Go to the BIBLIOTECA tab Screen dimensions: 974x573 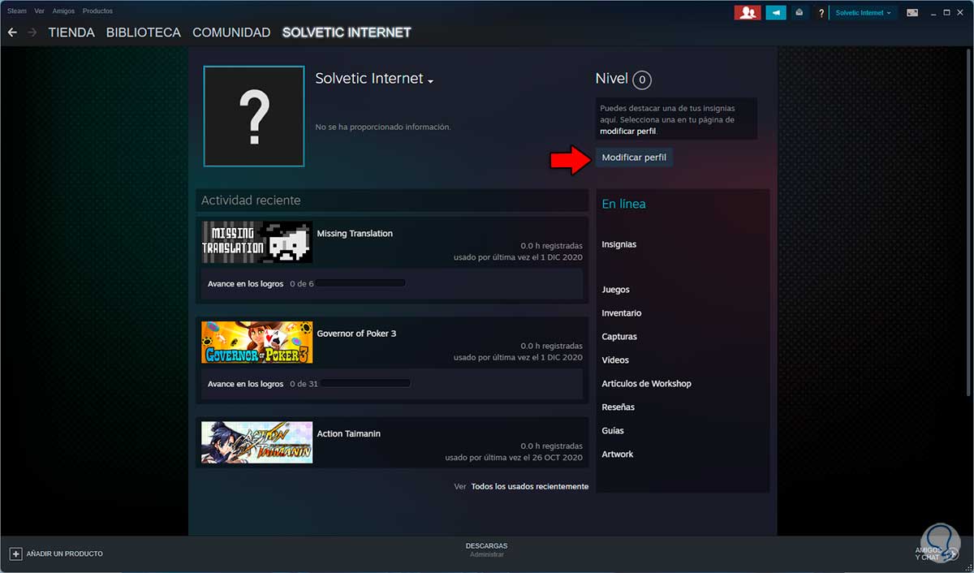(144, 32)
